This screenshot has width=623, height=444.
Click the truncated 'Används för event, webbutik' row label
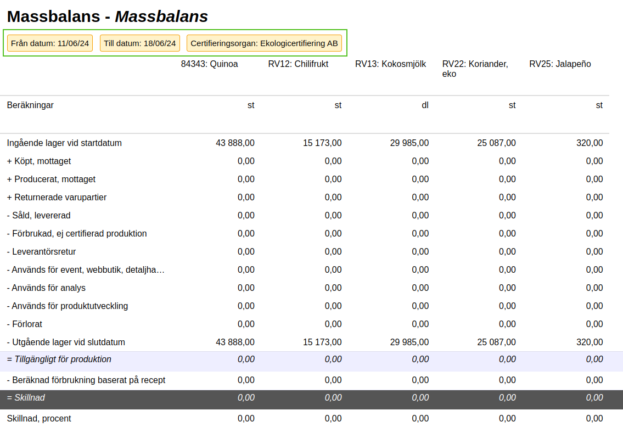pos(86,270)
